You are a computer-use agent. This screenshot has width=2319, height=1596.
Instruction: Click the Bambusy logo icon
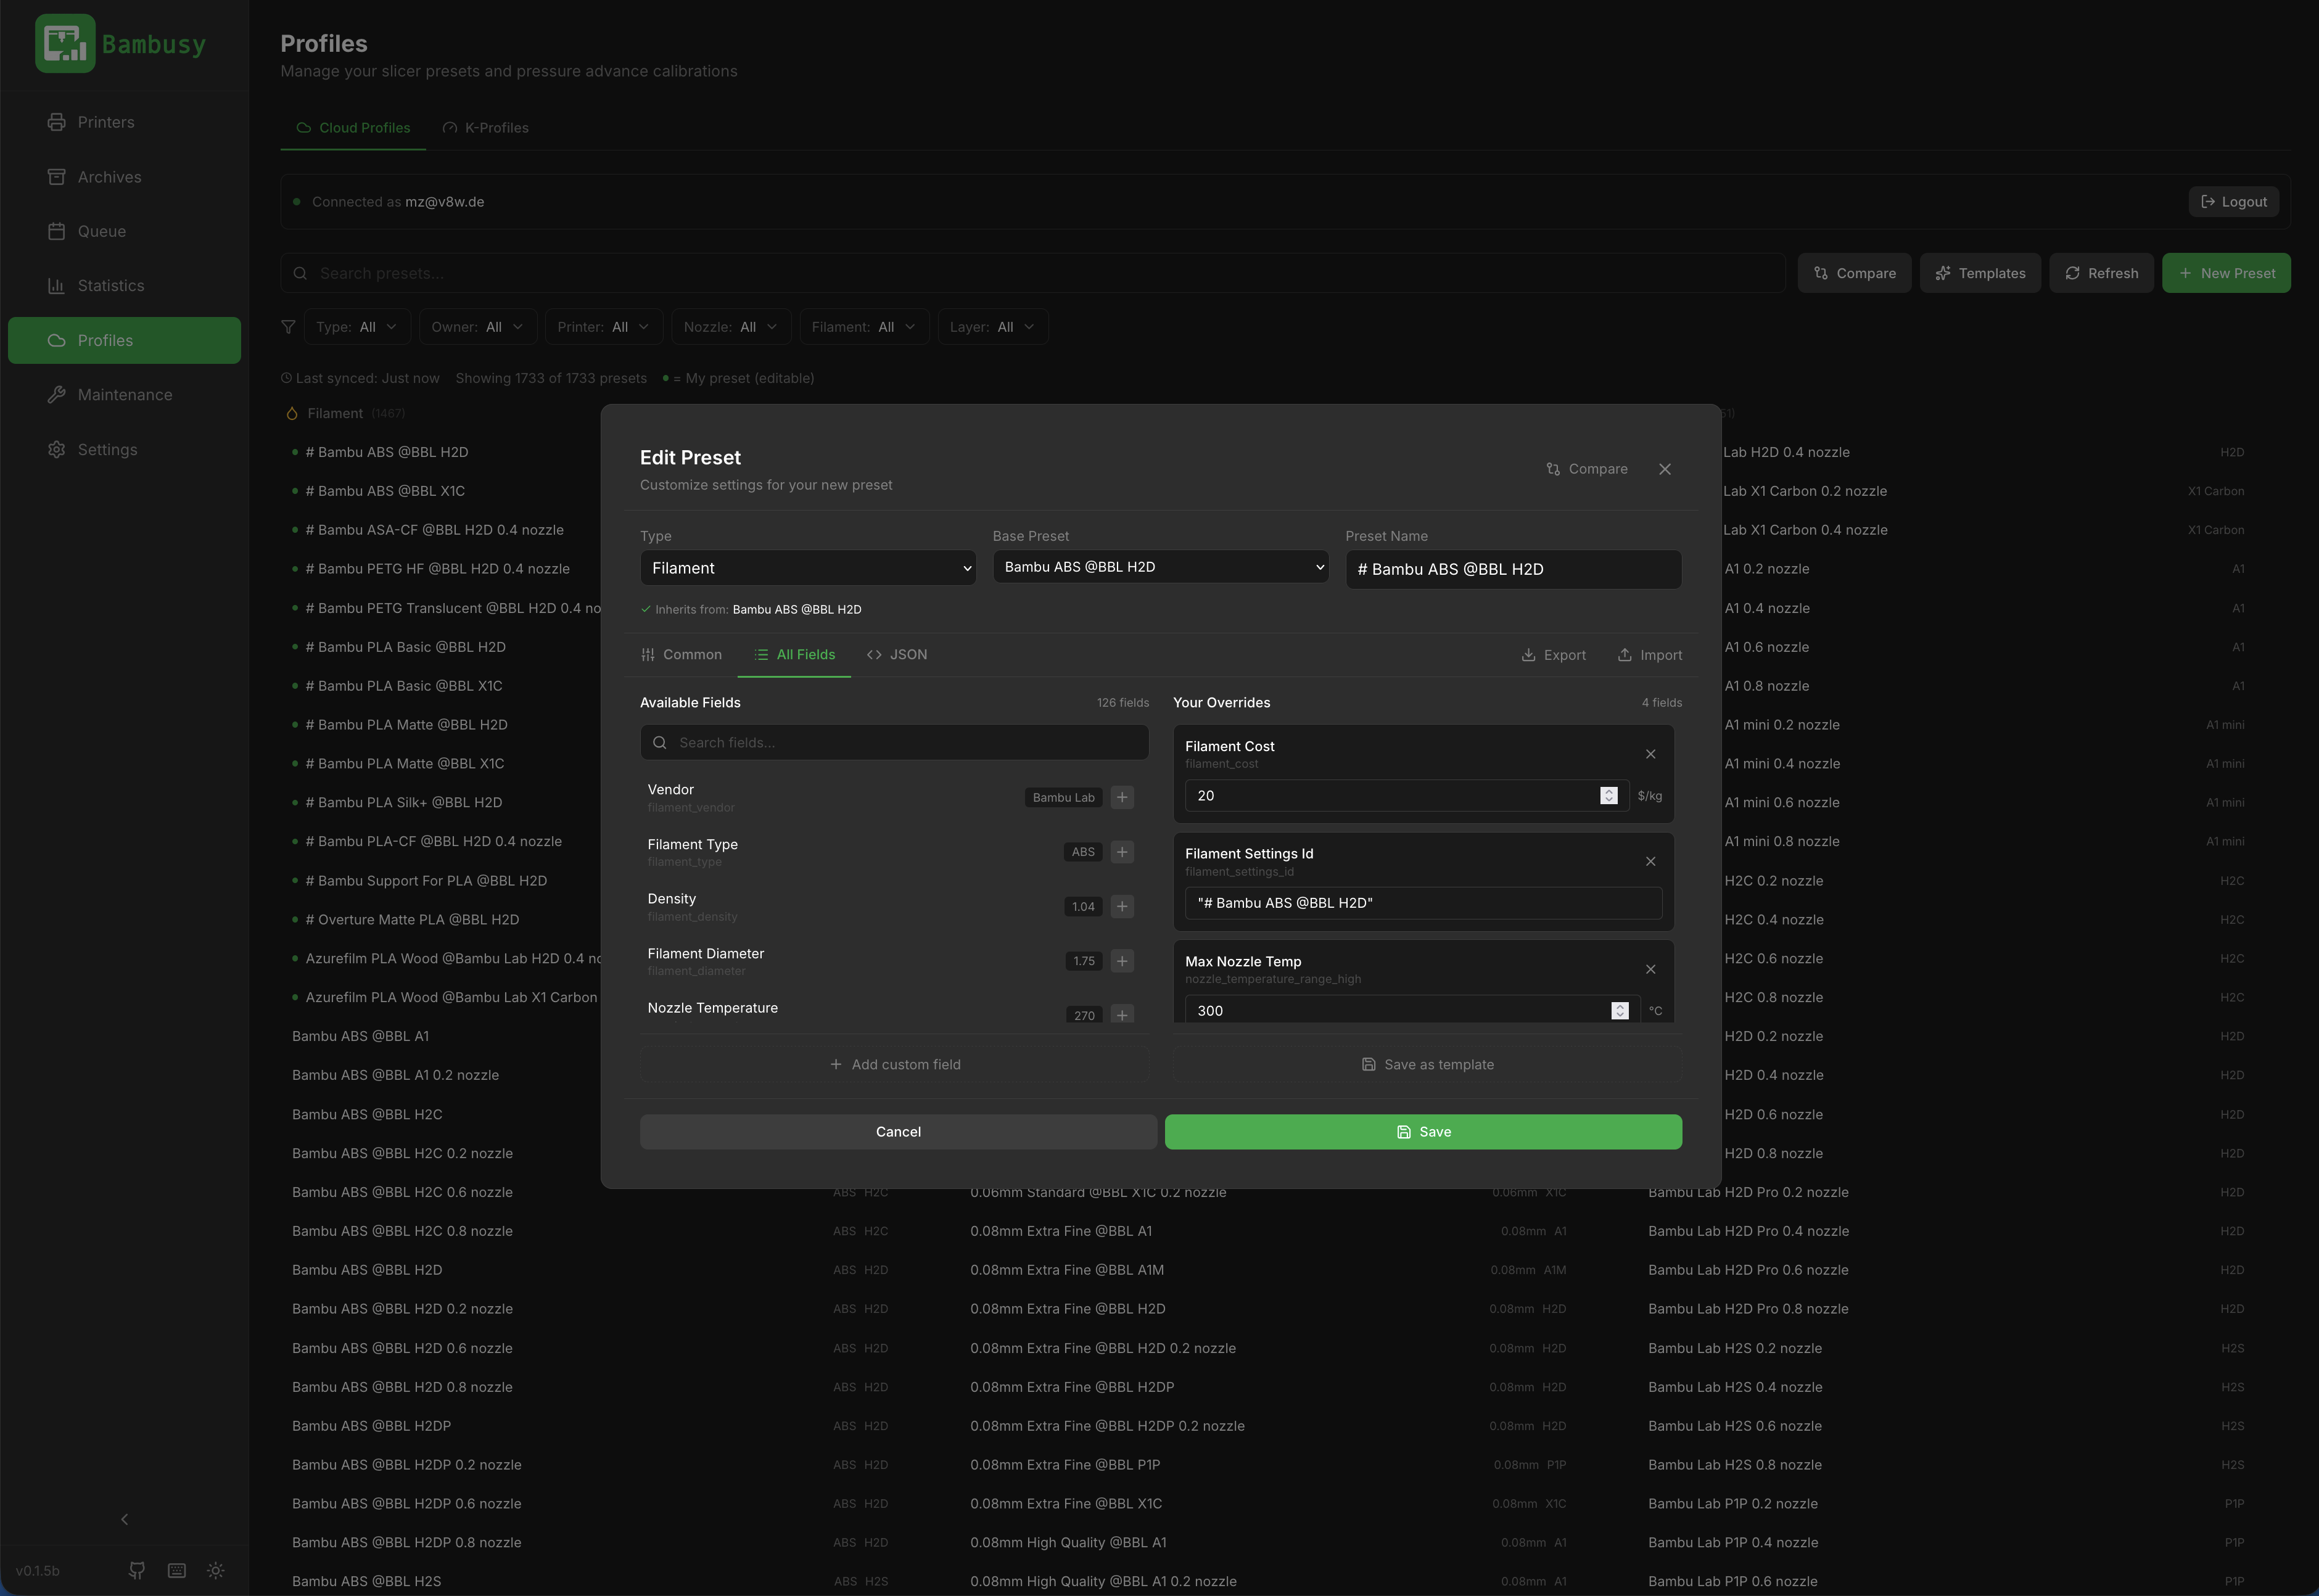click(65, 43)
